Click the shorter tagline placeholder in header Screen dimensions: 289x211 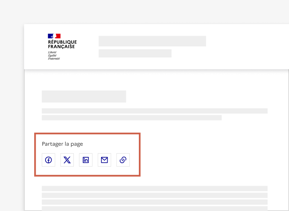(x=135, y=53)
